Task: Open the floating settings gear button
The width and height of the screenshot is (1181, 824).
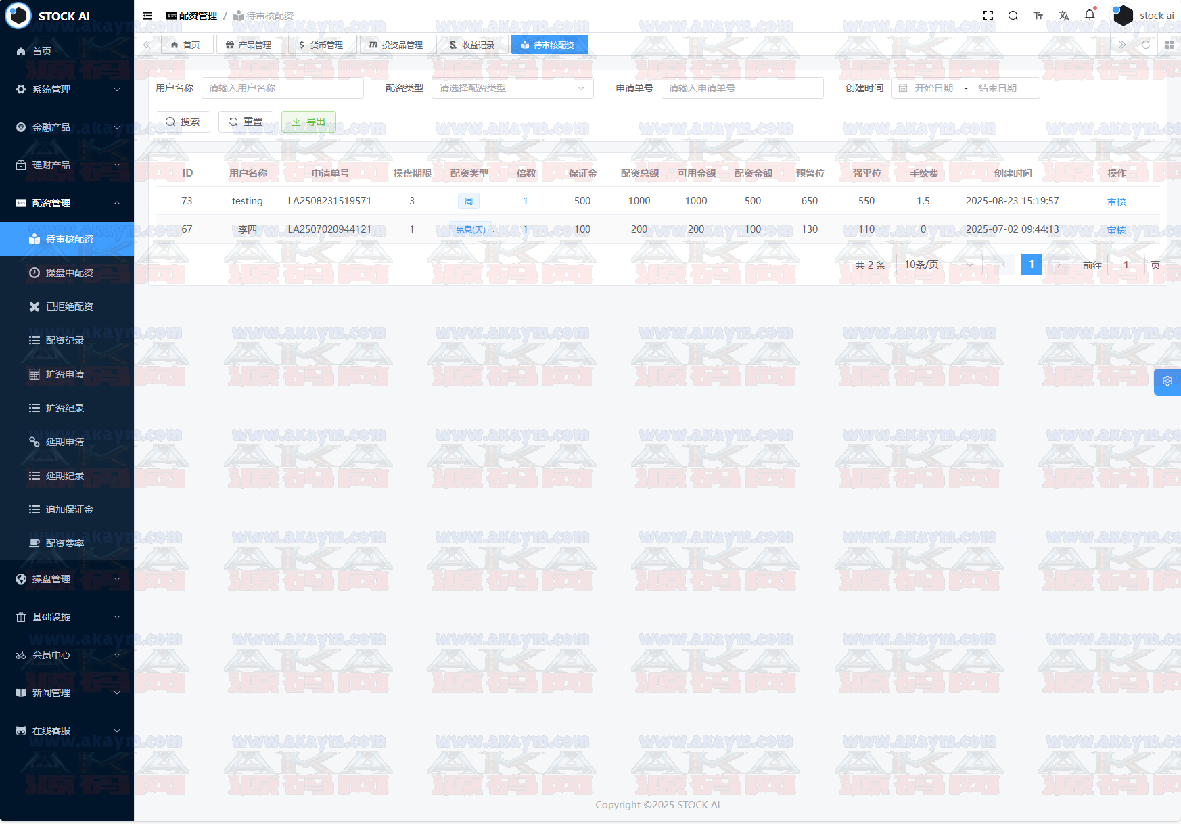Action: 1167,382
